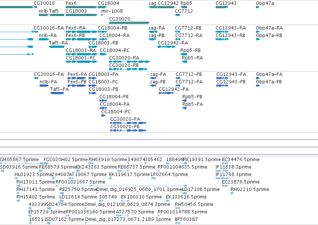
Task: Select the CG7712 gene label
Action: point(184,11)
